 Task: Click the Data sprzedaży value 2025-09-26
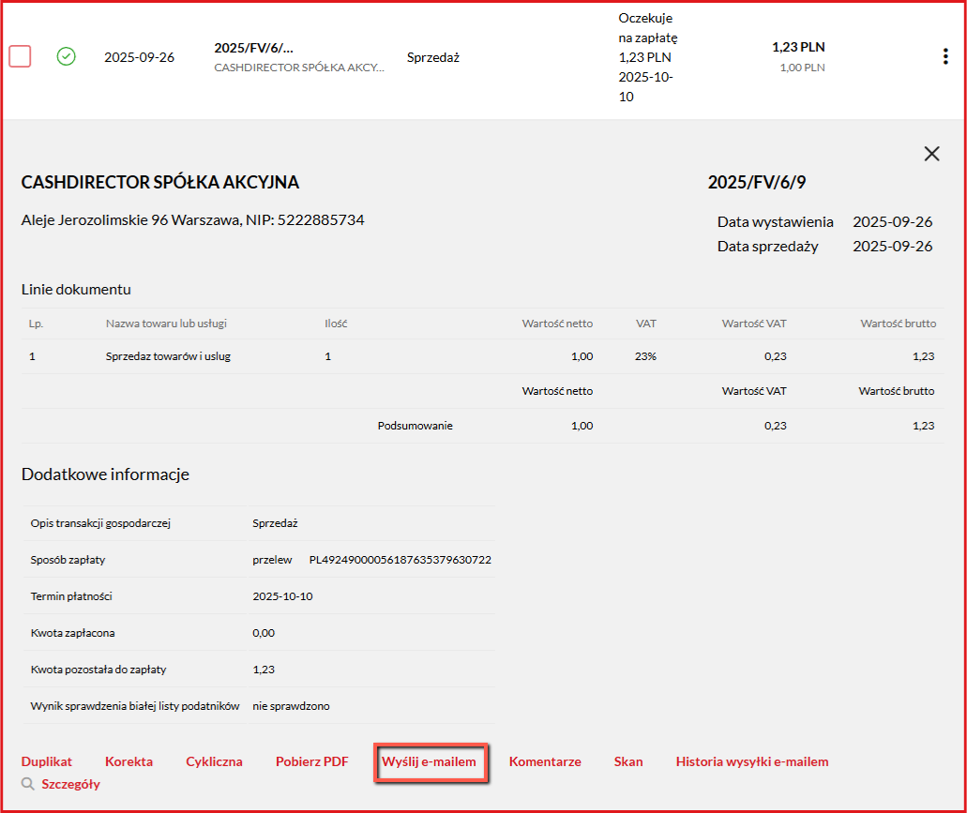[x=892, y=247]
